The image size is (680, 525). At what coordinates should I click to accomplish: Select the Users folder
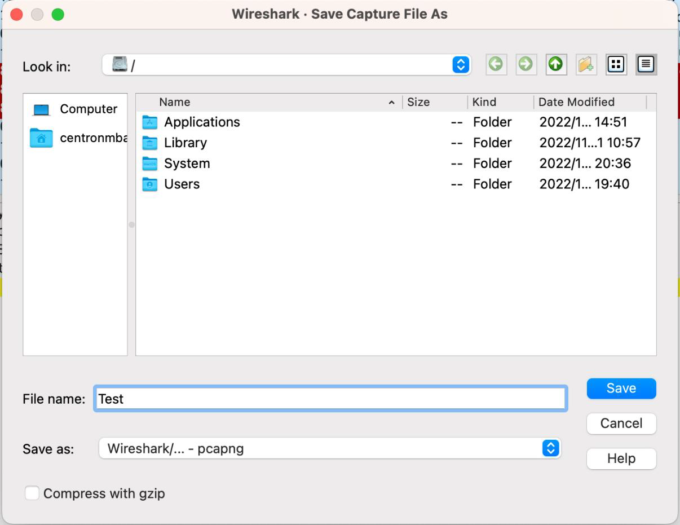tap(182, 184)
